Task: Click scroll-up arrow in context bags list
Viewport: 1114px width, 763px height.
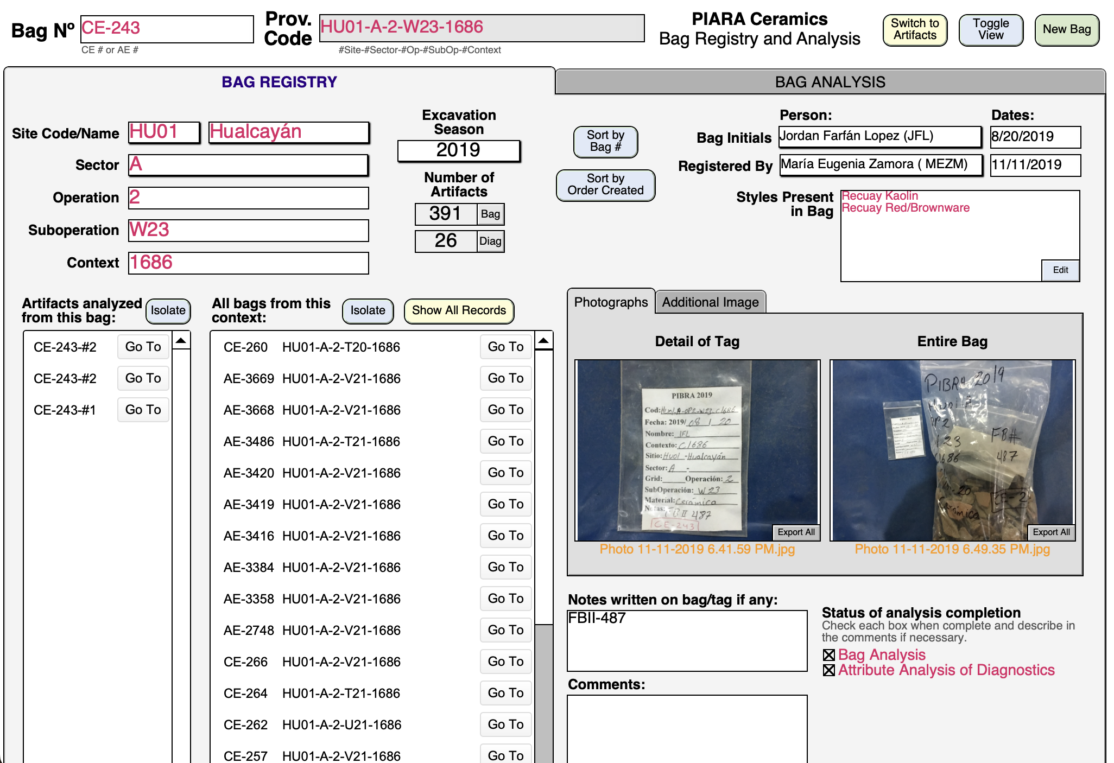Action: [543, 341]
